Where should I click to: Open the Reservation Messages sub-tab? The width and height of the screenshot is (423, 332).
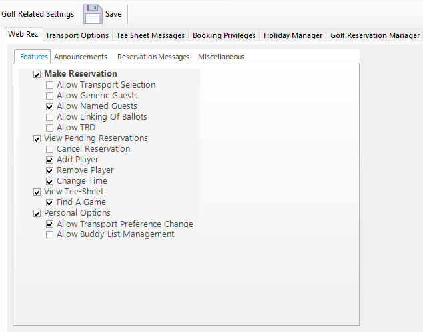pyautogui.click(x=153, y=57)
